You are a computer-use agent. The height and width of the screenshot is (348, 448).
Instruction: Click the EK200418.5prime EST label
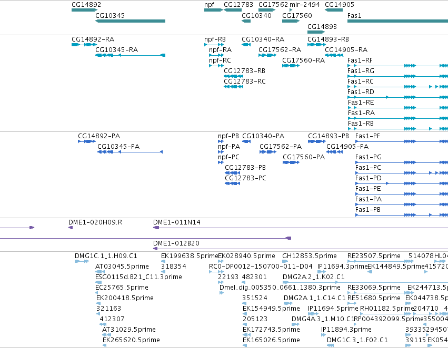point(125,298)
